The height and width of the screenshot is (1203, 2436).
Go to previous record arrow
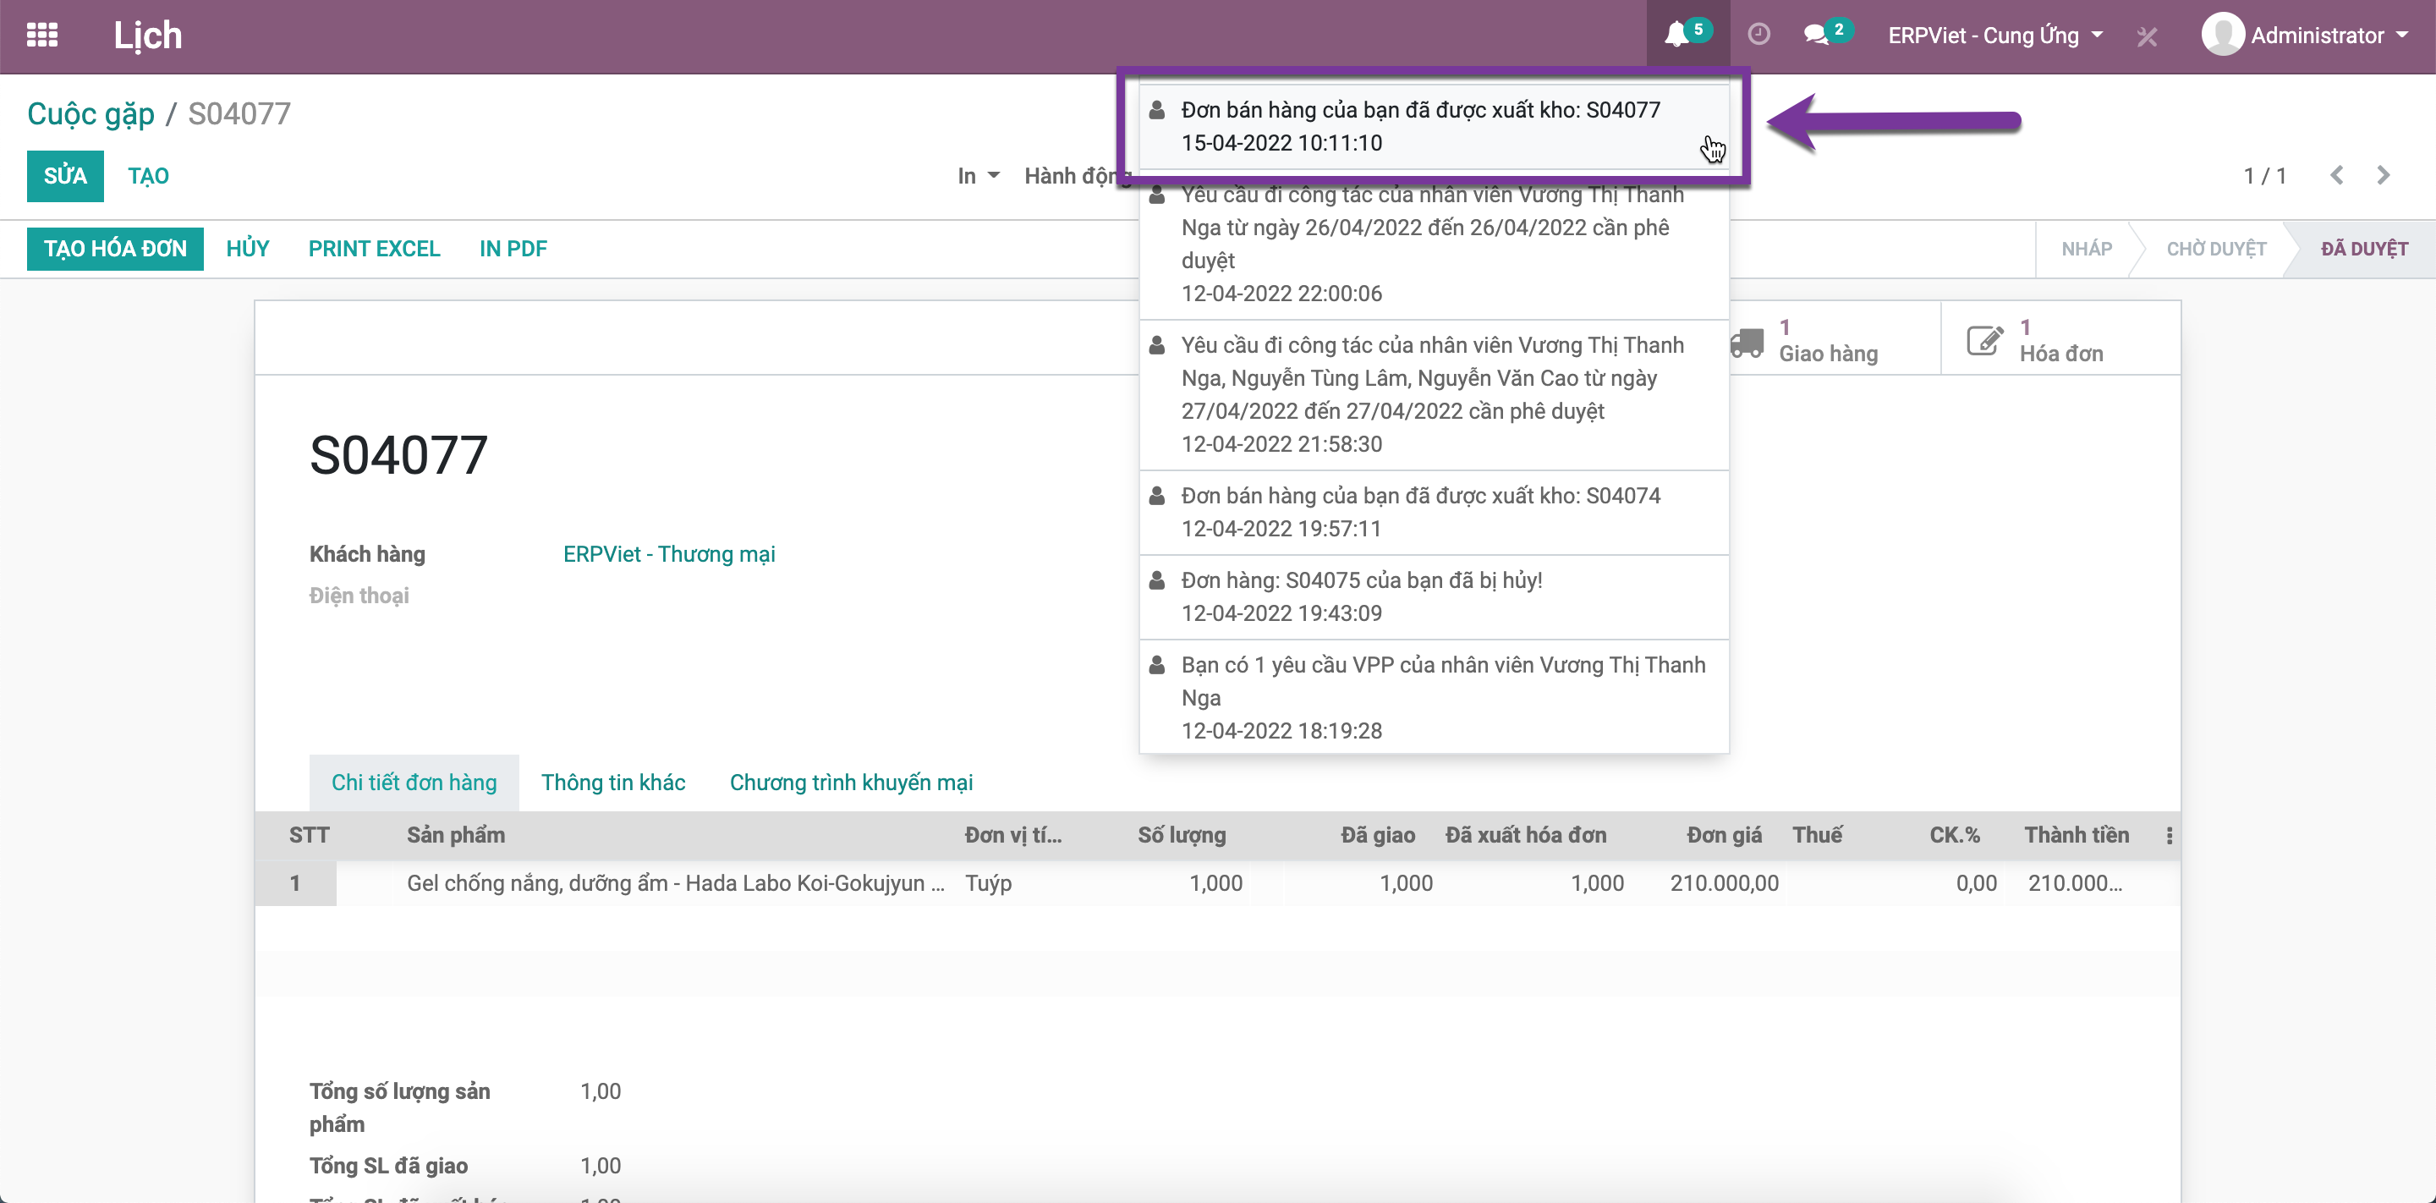coord(2335,175)
